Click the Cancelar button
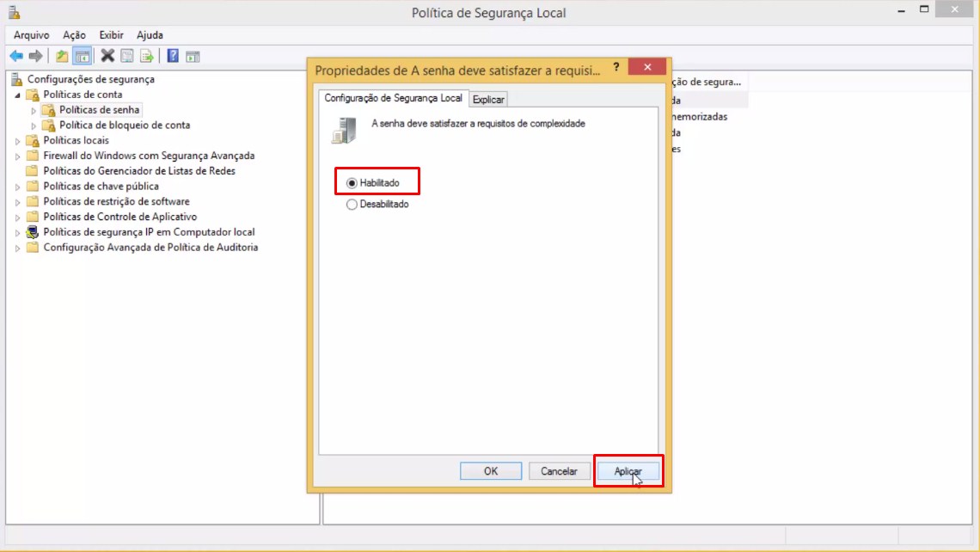The height and width of the screenshot is (552, 980). click(x=559, y=471)
